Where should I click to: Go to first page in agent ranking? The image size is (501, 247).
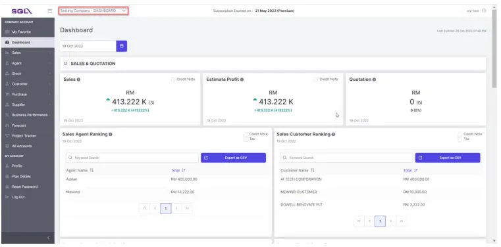[144, 208]
